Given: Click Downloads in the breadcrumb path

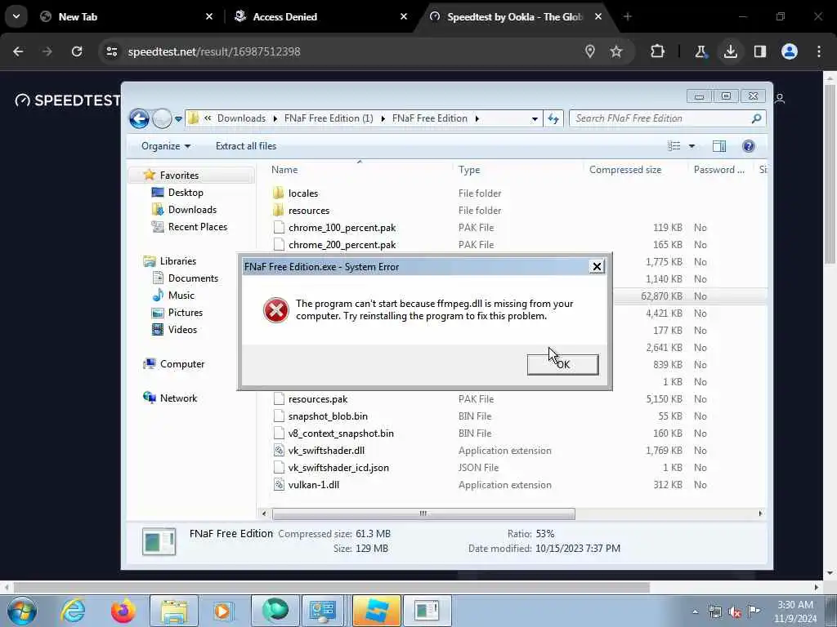Looking at the screenshot, I should [241, 118].
